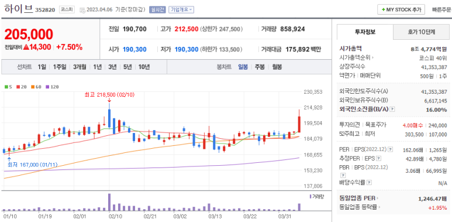Click the tall 02/10 volume bar

tap(109, 202)
